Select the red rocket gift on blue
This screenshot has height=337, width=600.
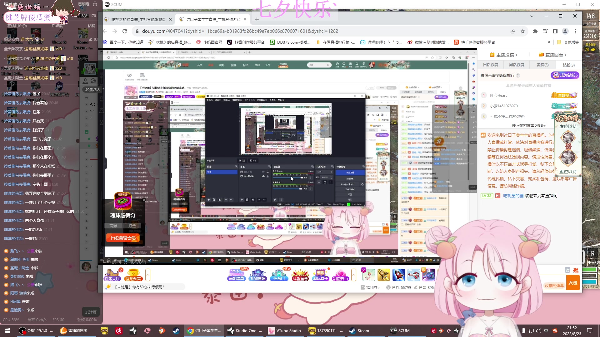(x=399, y=275)
